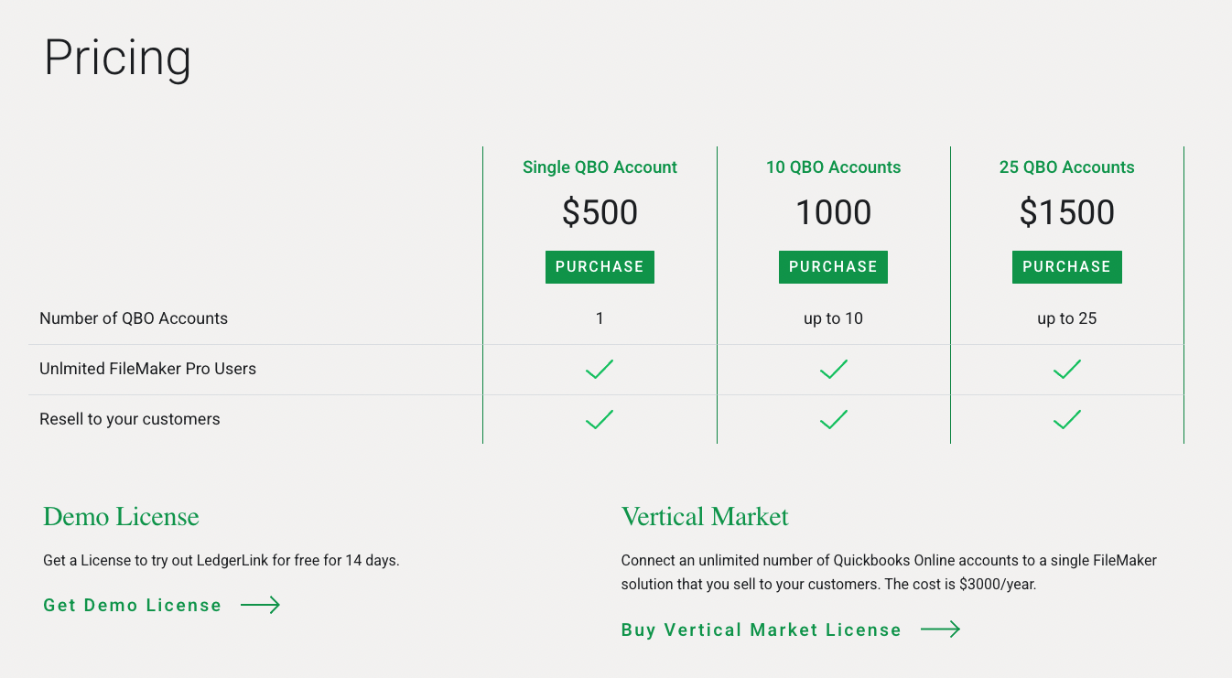Select the Single QBO Account column heading
Image resolution: width=1232 pixels, height=678 pixels.
coord(600,167)
